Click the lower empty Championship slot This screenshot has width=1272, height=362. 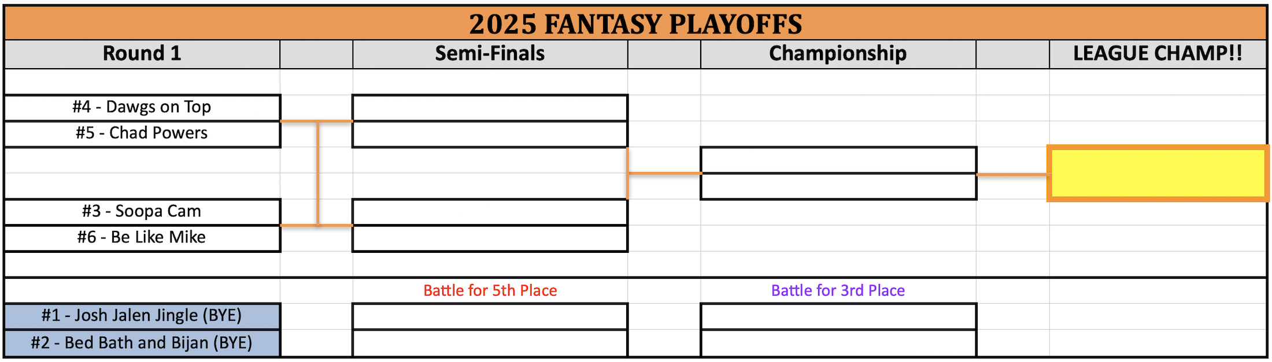[838, 186]
